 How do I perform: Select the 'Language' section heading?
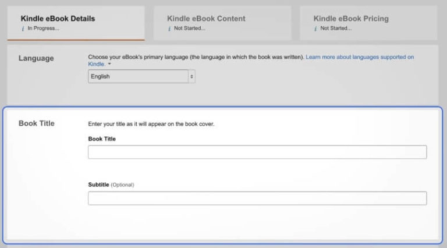[36, 58]
